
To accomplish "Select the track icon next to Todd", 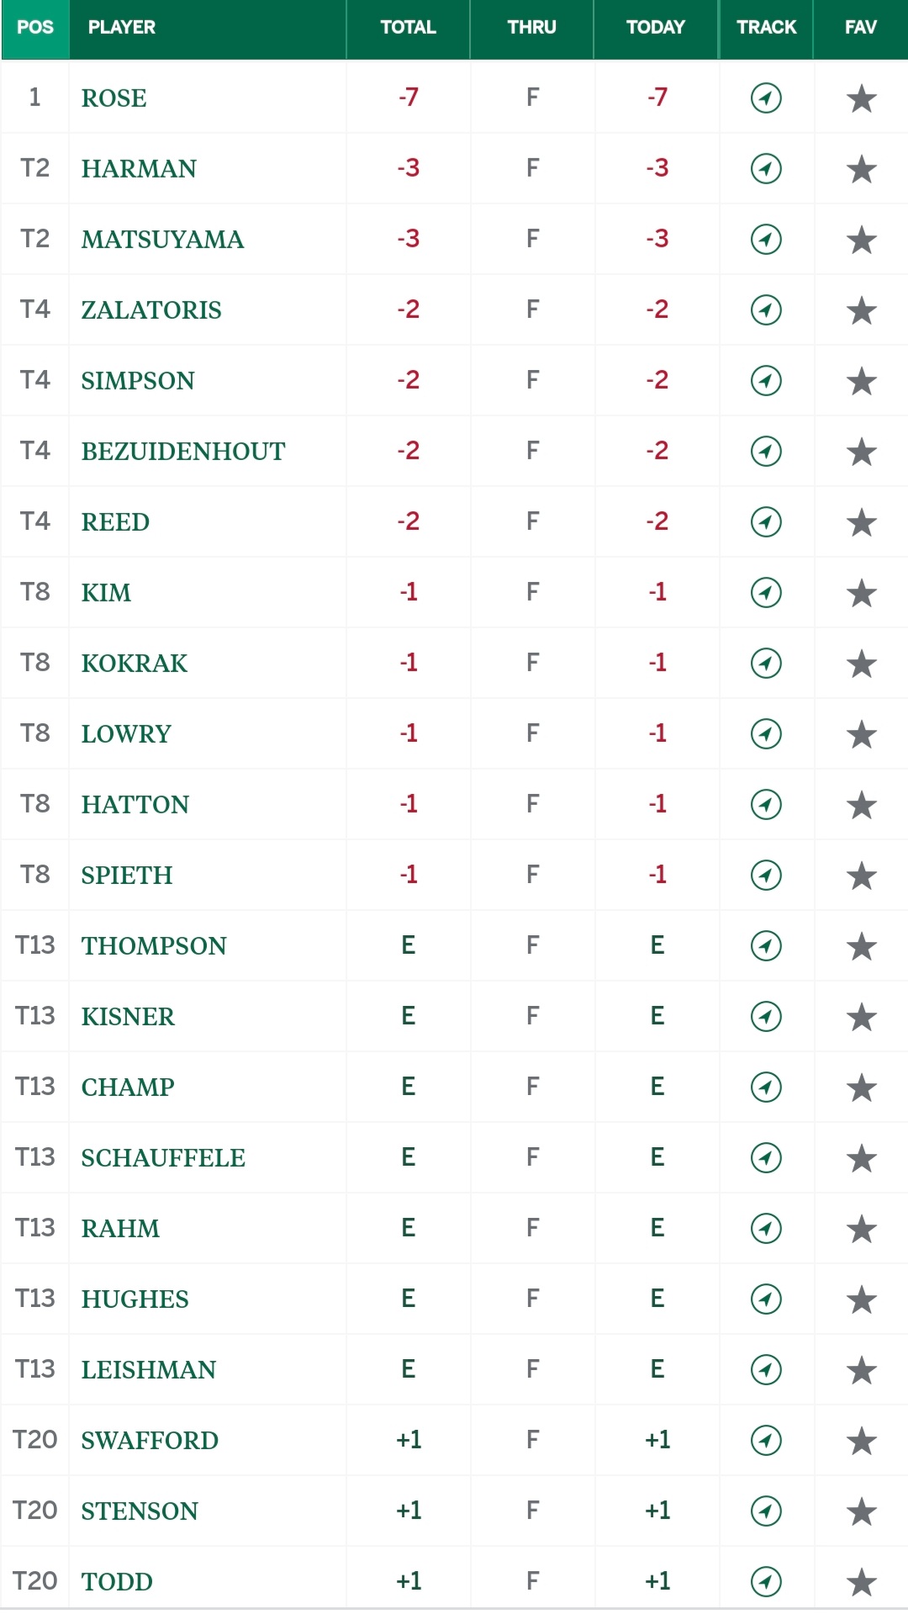I will tap(766, 1581).
